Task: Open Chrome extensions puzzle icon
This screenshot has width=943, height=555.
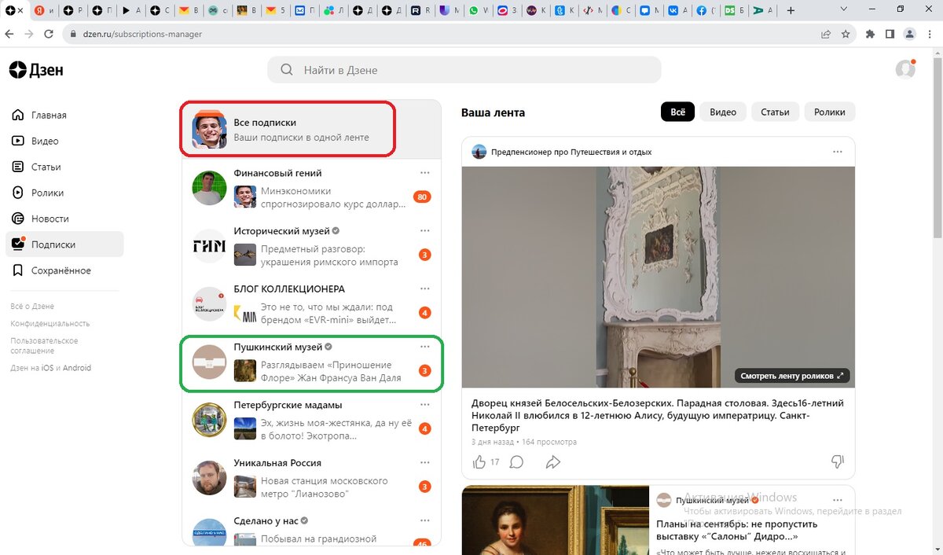Action: click(x=870, y=35)
